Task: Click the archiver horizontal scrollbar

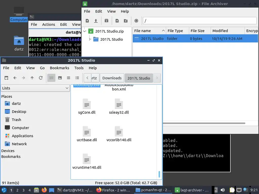Action: click(204, 123)
